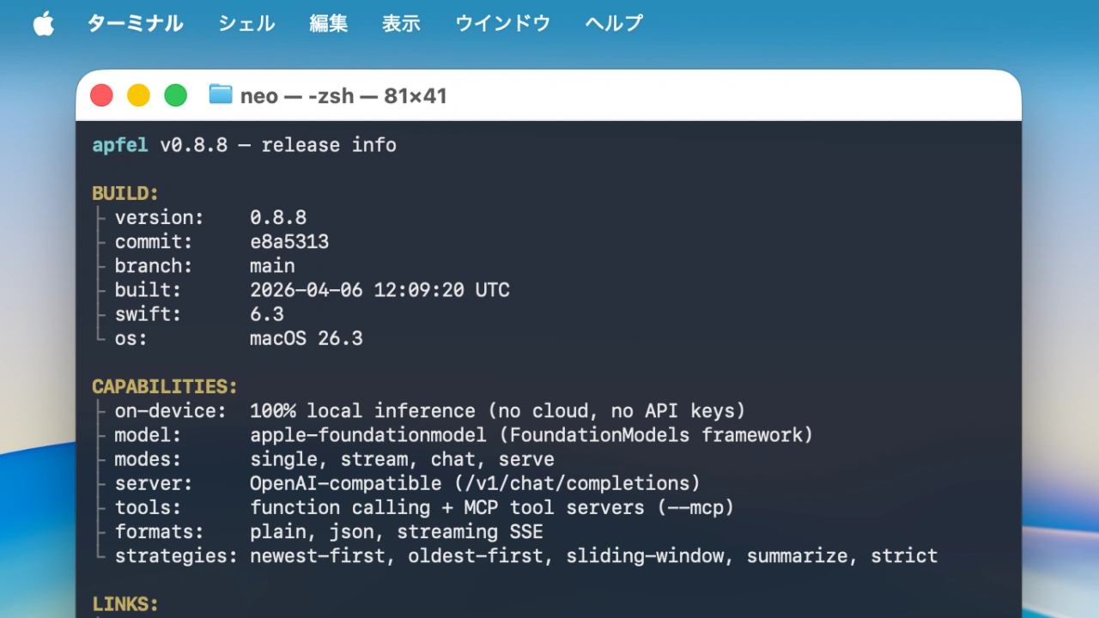Click the CAPABILITIES section label
Viewport: 1099px width, 618px height.
click(x=164, y=386)
